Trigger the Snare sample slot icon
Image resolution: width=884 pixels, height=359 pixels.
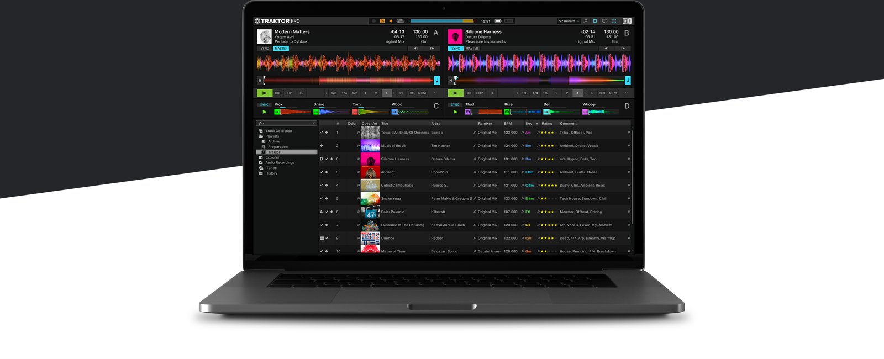(x=316, y=112)
